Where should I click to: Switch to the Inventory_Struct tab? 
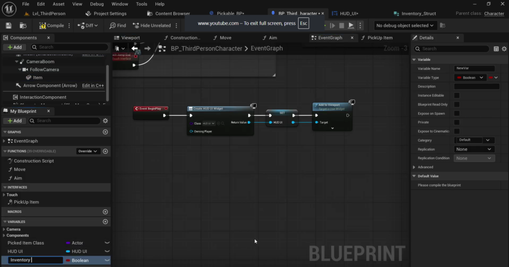pos(415,13)
